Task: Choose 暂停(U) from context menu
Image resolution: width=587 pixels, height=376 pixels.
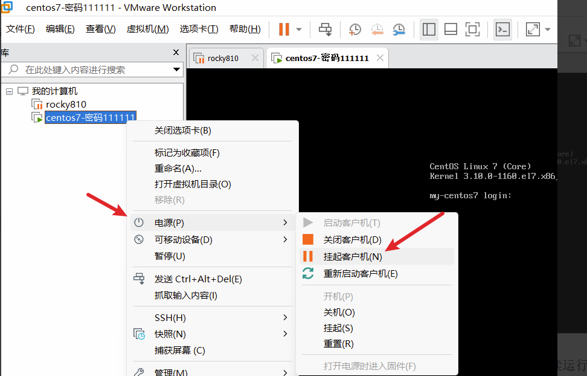Action: pos(212,256)
